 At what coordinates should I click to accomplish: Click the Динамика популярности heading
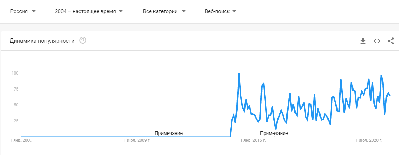click(42, 41)
